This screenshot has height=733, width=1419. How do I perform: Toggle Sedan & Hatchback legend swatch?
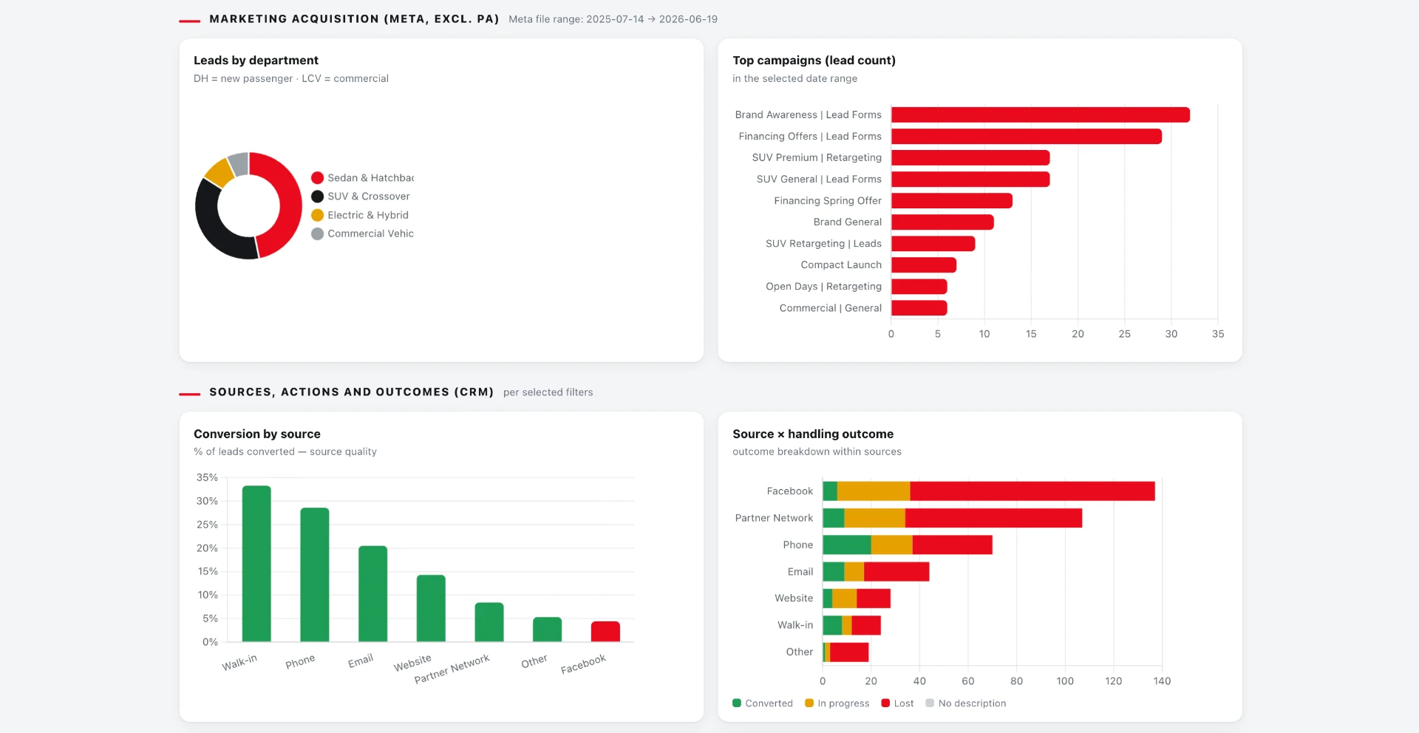tap(317, 178)
